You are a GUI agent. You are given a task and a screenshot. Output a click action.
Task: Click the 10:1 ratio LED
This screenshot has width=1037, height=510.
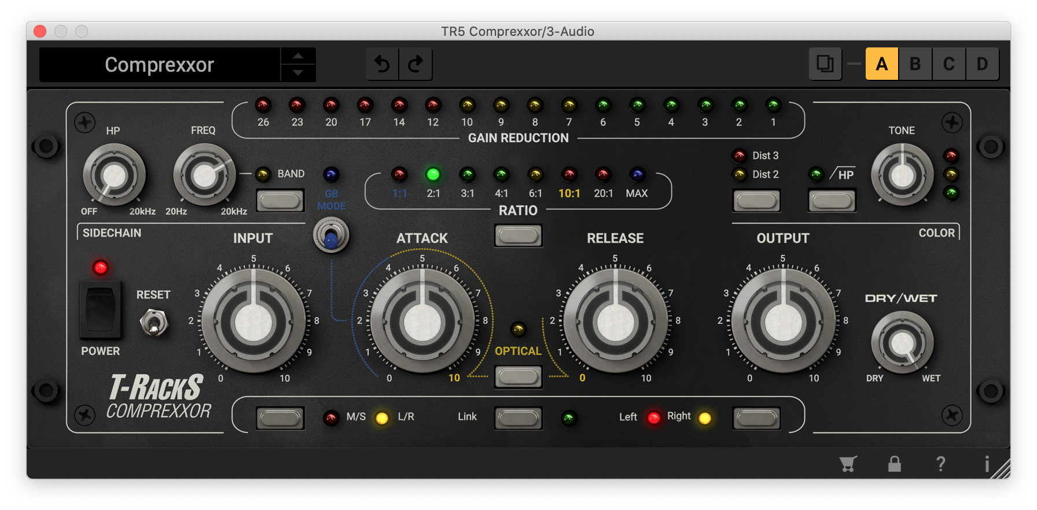(569, 174)
